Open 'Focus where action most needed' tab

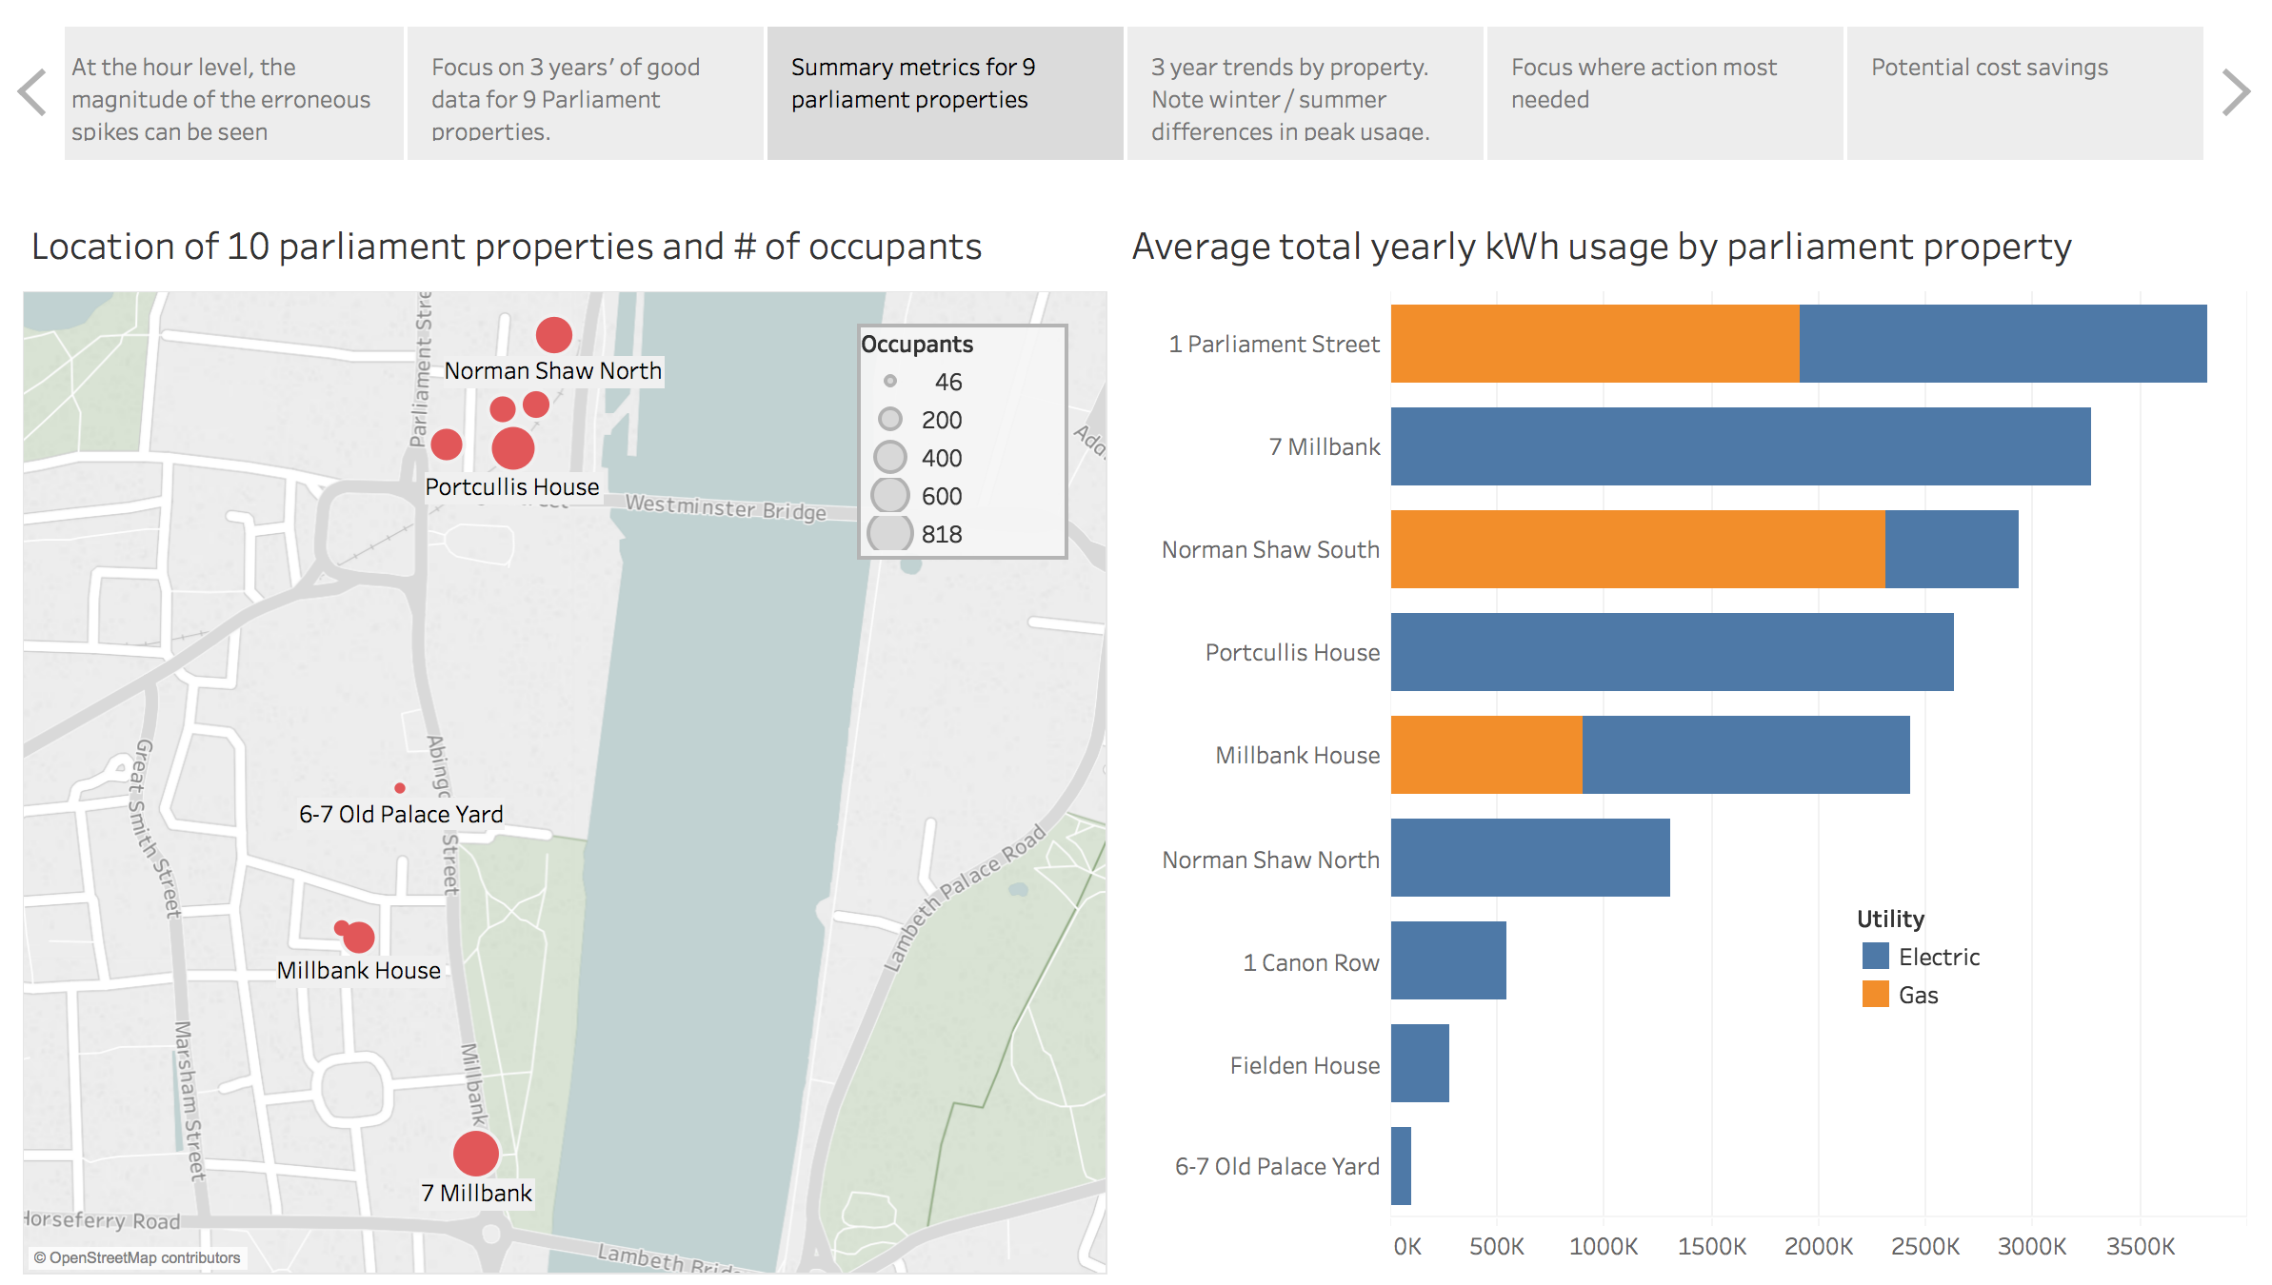click(1664, 93)
